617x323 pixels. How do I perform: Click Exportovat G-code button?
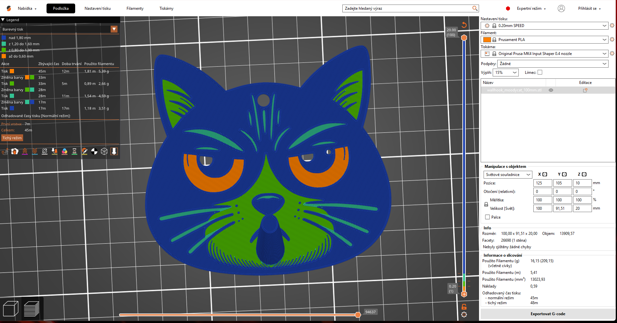tap(548, 314)
